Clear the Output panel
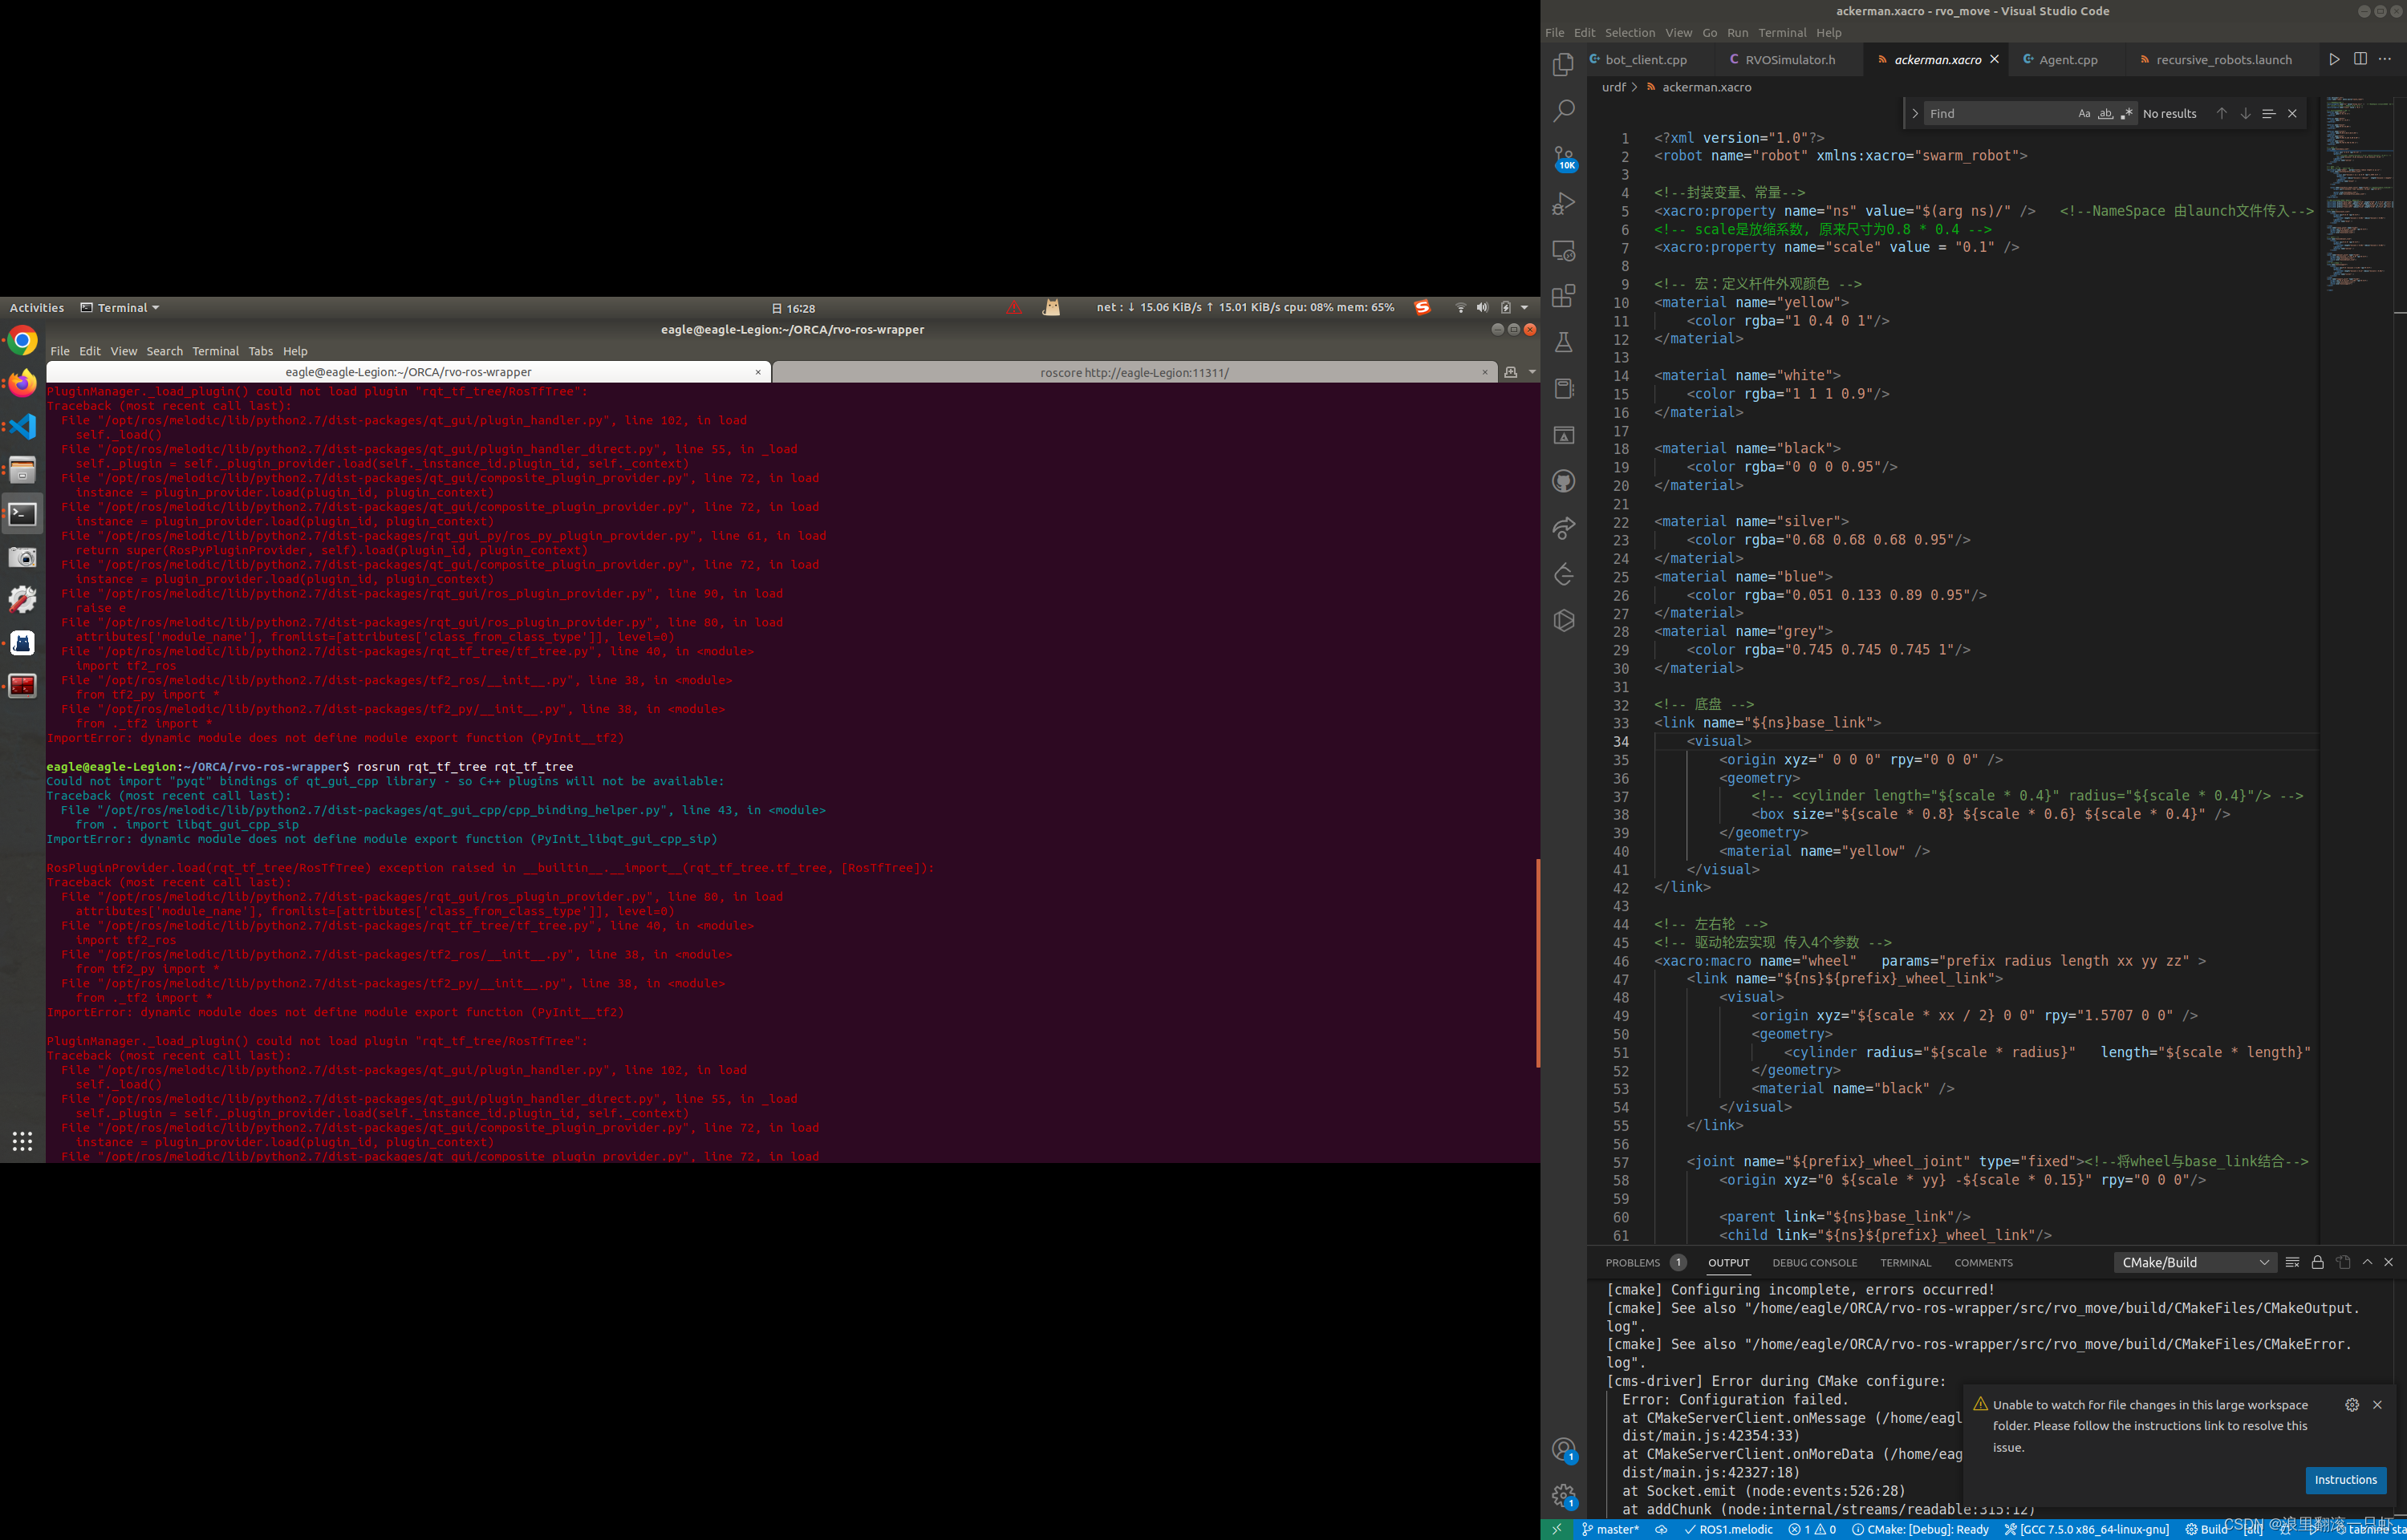Screen dimensions: 2407x1540 pos(2292,1262)
